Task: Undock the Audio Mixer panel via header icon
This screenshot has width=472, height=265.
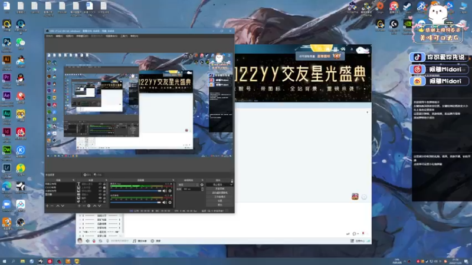Action: pos(173,180)
